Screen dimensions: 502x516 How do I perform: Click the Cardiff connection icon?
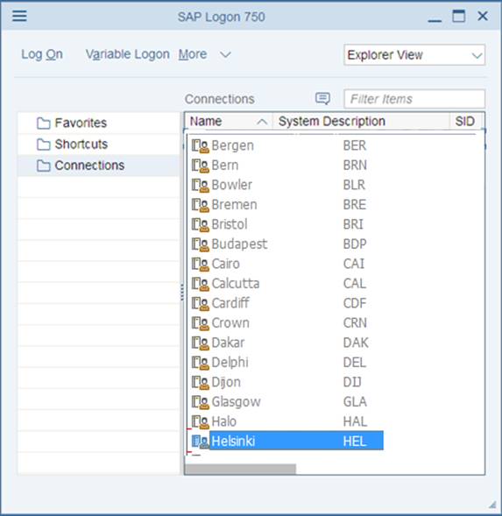coord(200,304)
